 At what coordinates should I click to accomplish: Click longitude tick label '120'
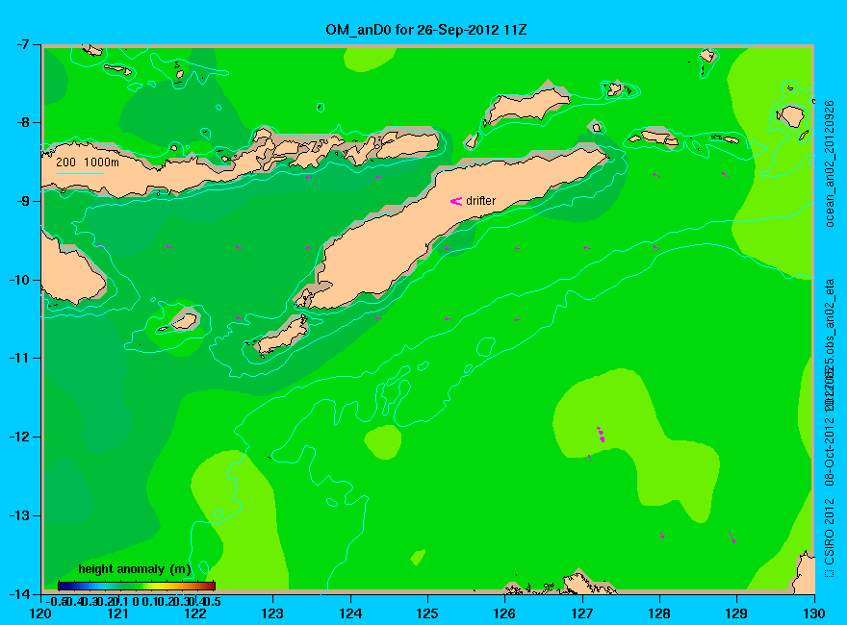pyautogui.click(x=40, y=613)
